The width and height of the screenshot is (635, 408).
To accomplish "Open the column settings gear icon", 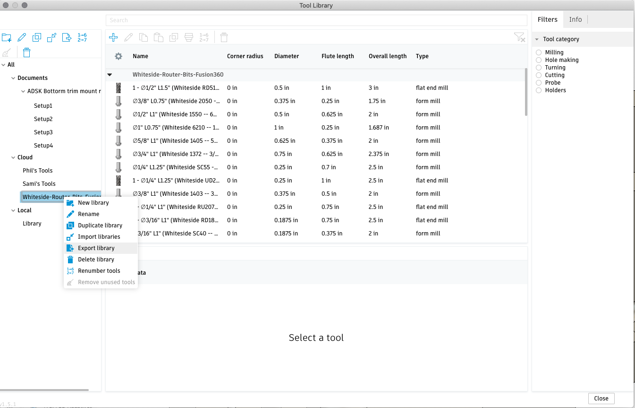I will [119, 56].
